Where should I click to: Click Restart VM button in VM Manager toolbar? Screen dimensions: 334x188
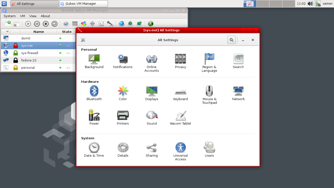click(x=54, y=23)
